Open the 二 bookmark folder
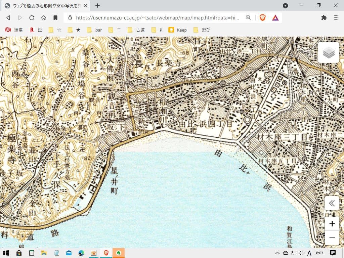The height and width of the screenshot is (258, 344). pyautogui.click(x=115, y=30)
